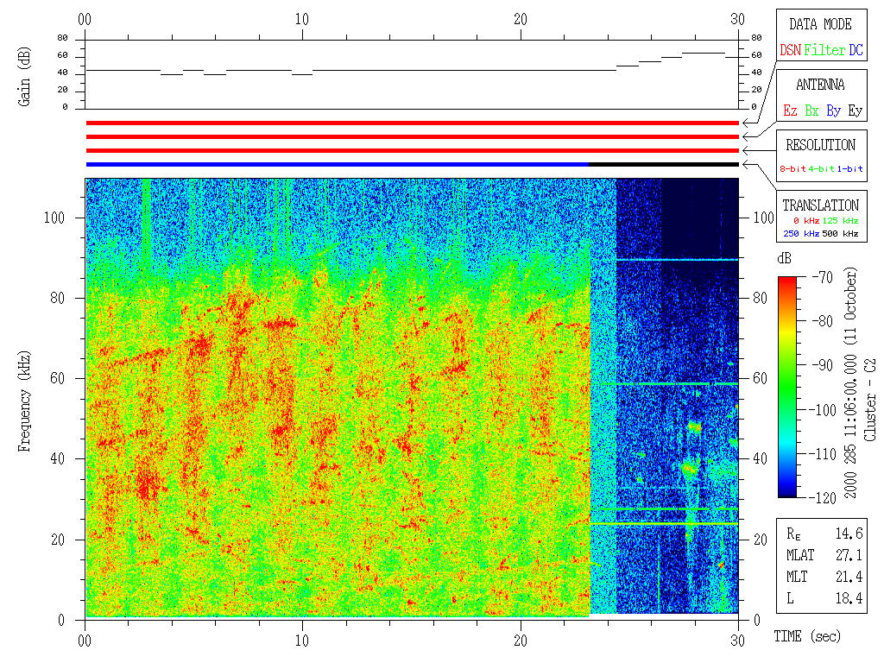Screen dimensions: 884x663
Task: Select the Bx antenna legend entry
Action: [x=811, y=111]
